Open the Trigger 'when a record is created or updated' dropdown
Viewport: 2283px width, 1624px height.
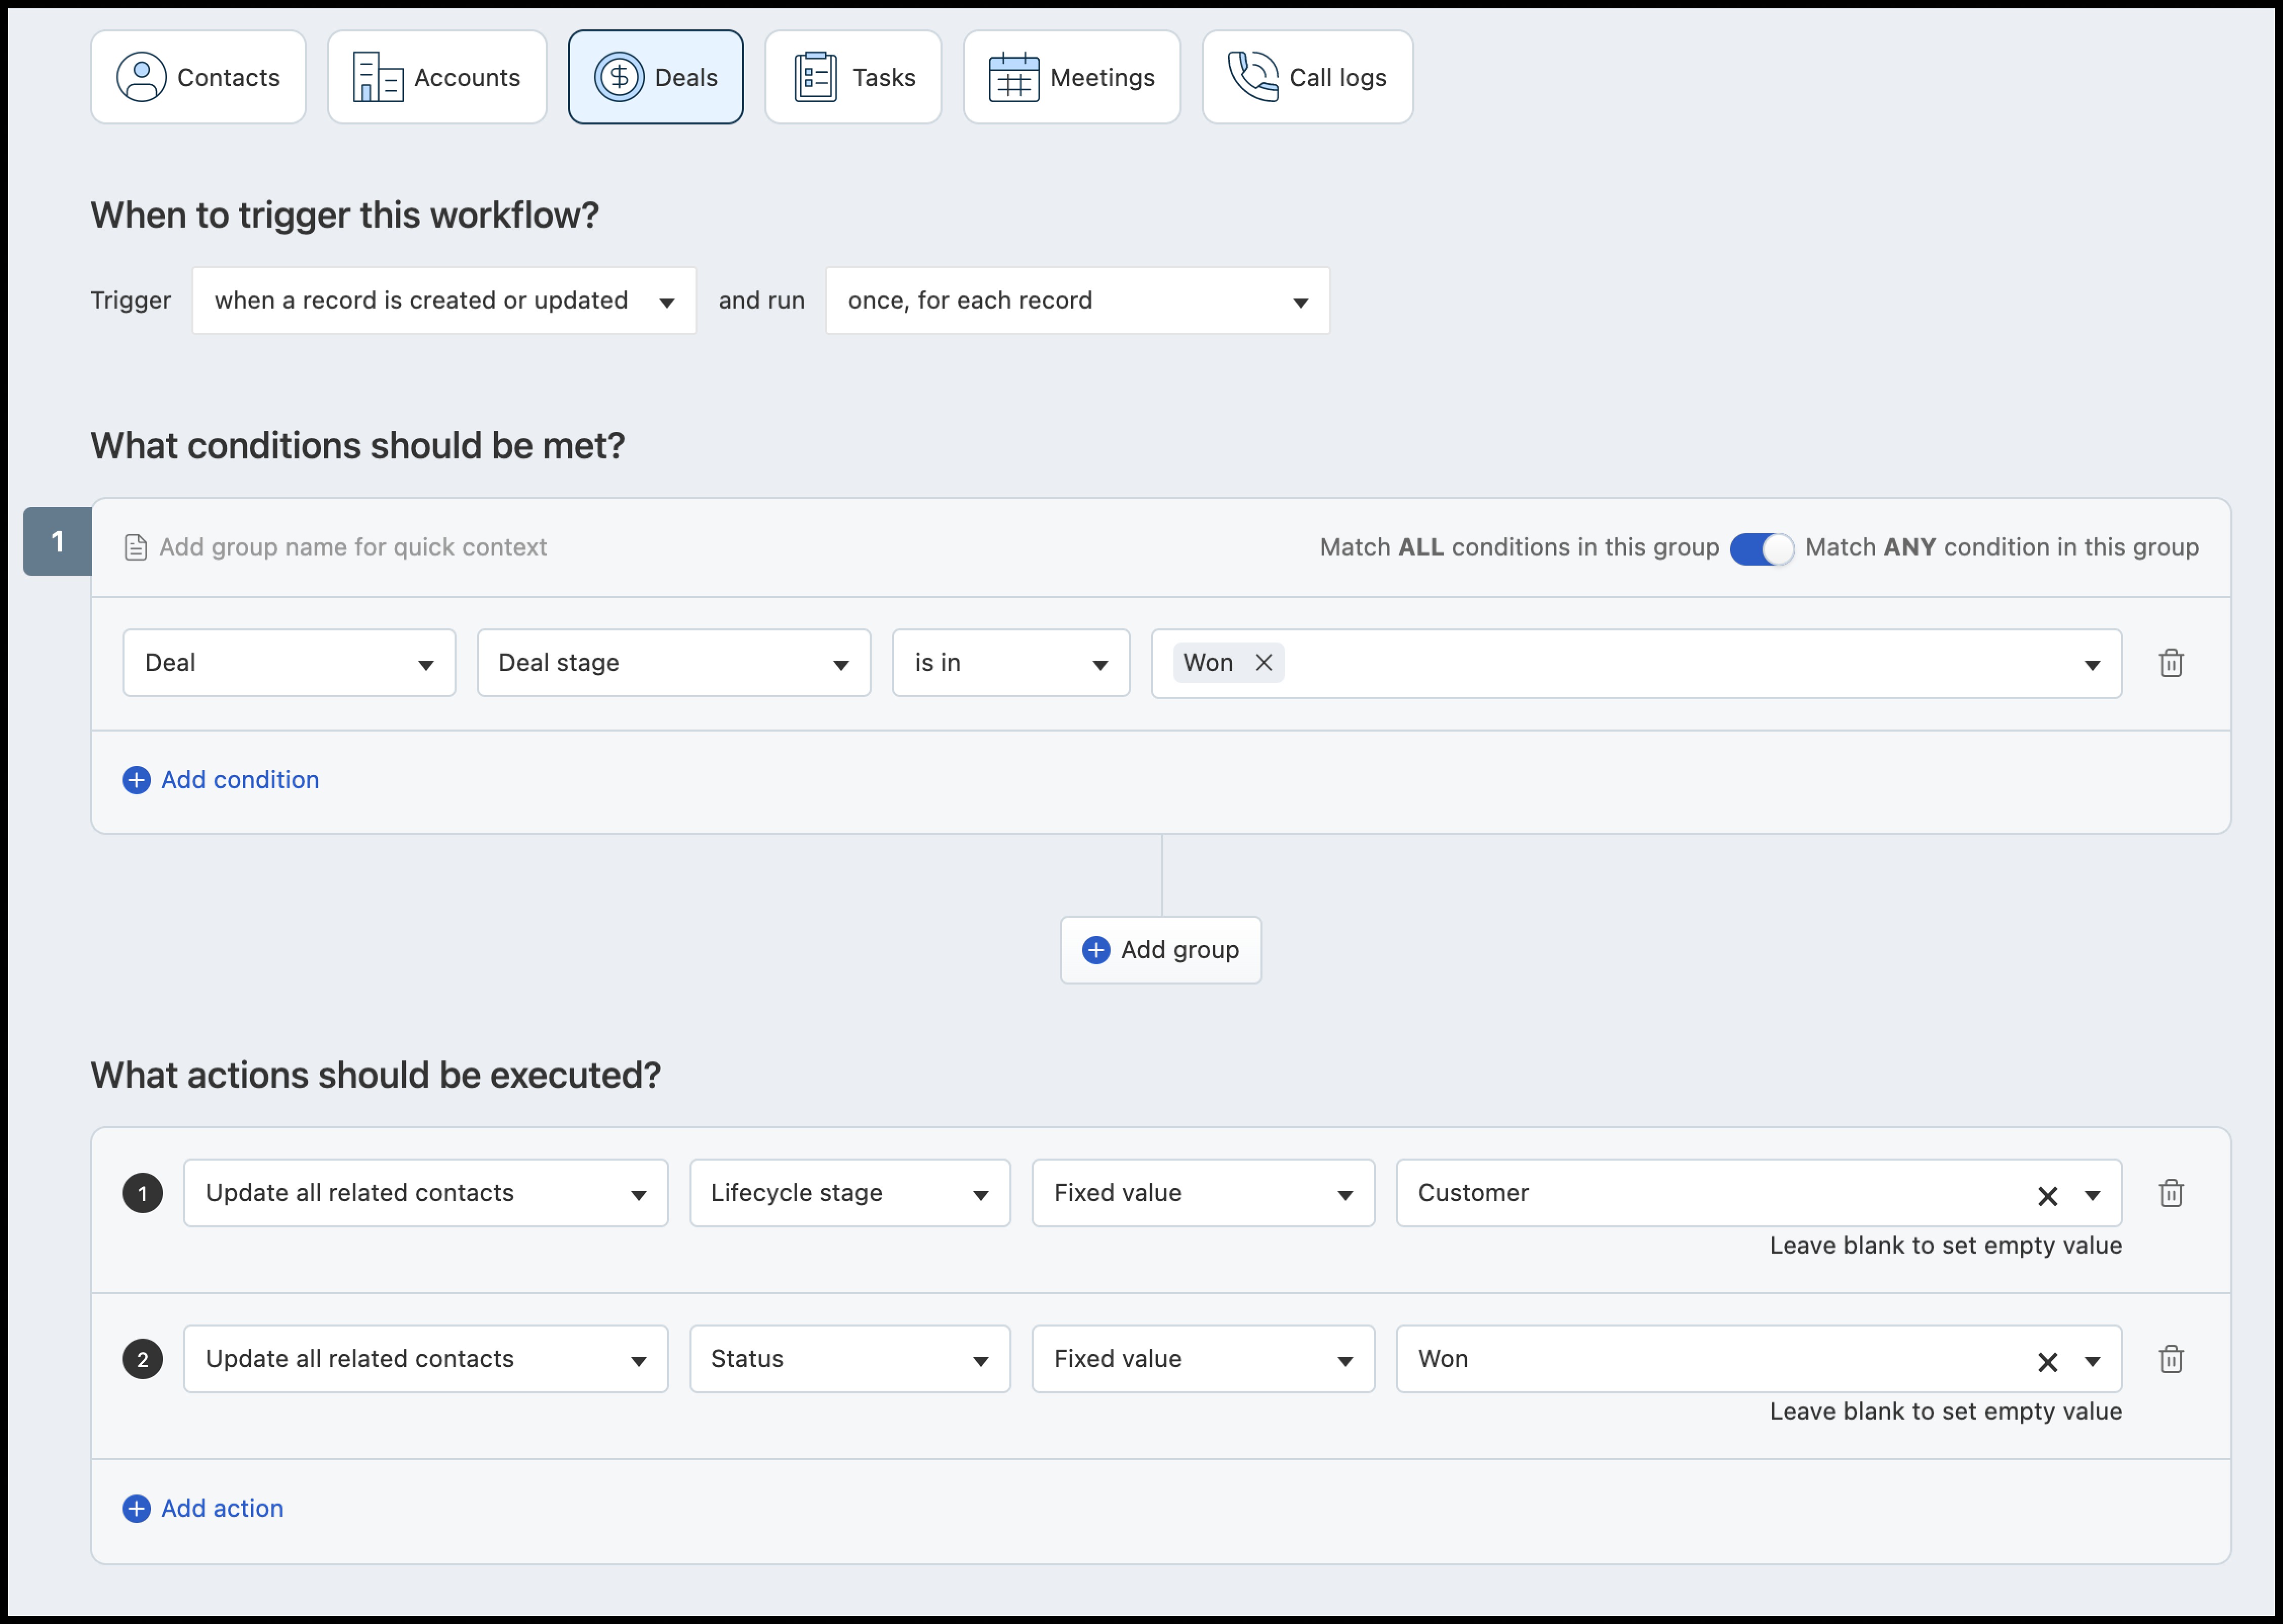tap(444, 300)
